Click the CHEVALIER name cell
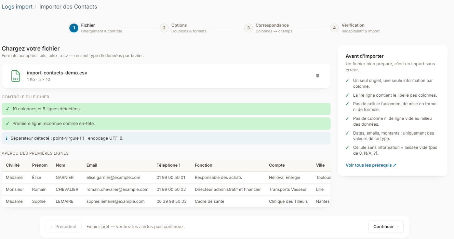Viewport: 454px width, 239px height. (67, 189)
